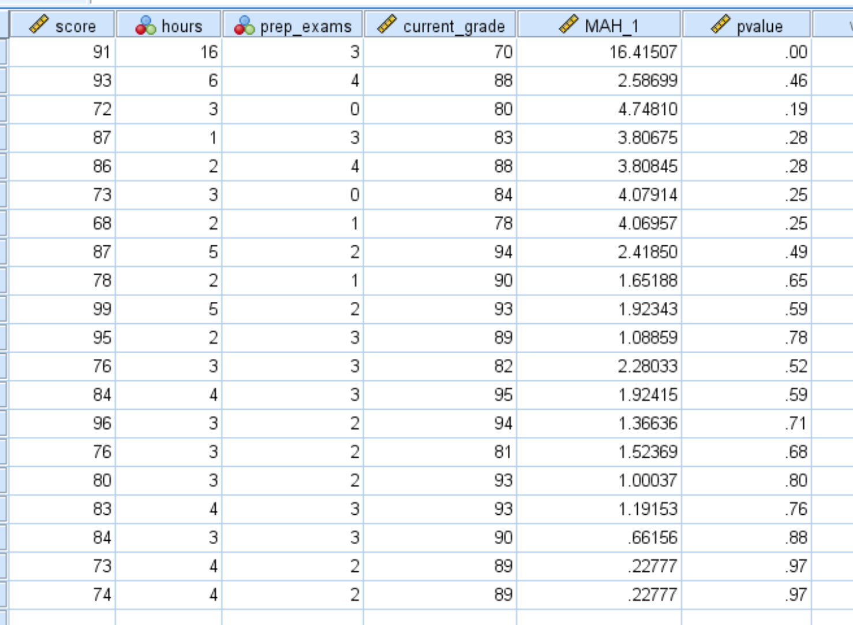This screenshot has width=853, height=625.
Task: Click current_grade cell with value 70
Action: [440, 52]
